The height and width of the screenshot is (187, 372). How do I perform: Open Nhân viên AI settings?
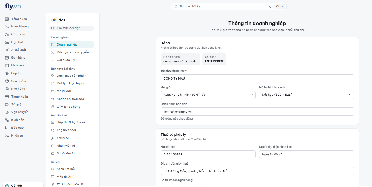pyautogui.click(x=71, y=146)
